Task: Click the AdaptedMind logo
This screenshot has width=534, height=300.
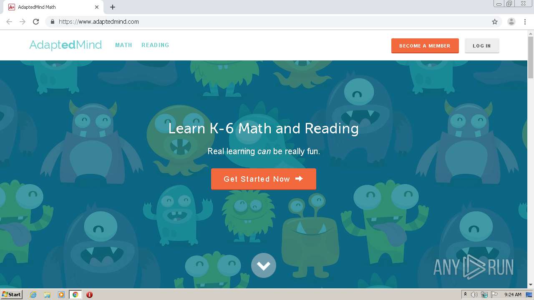Action: [x=65, y=45]
